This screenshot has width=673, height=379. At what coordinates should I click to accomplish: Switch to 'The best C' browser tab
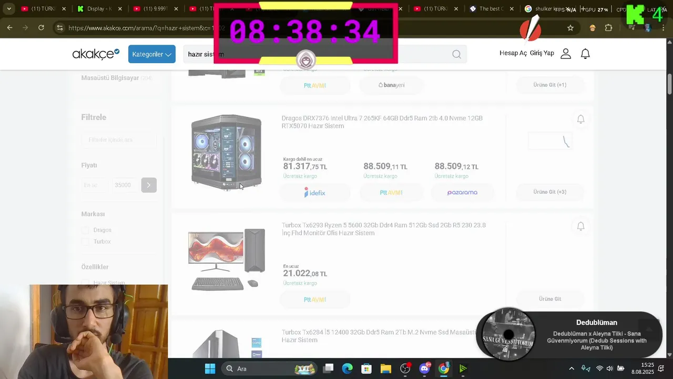tap(492, 9)
